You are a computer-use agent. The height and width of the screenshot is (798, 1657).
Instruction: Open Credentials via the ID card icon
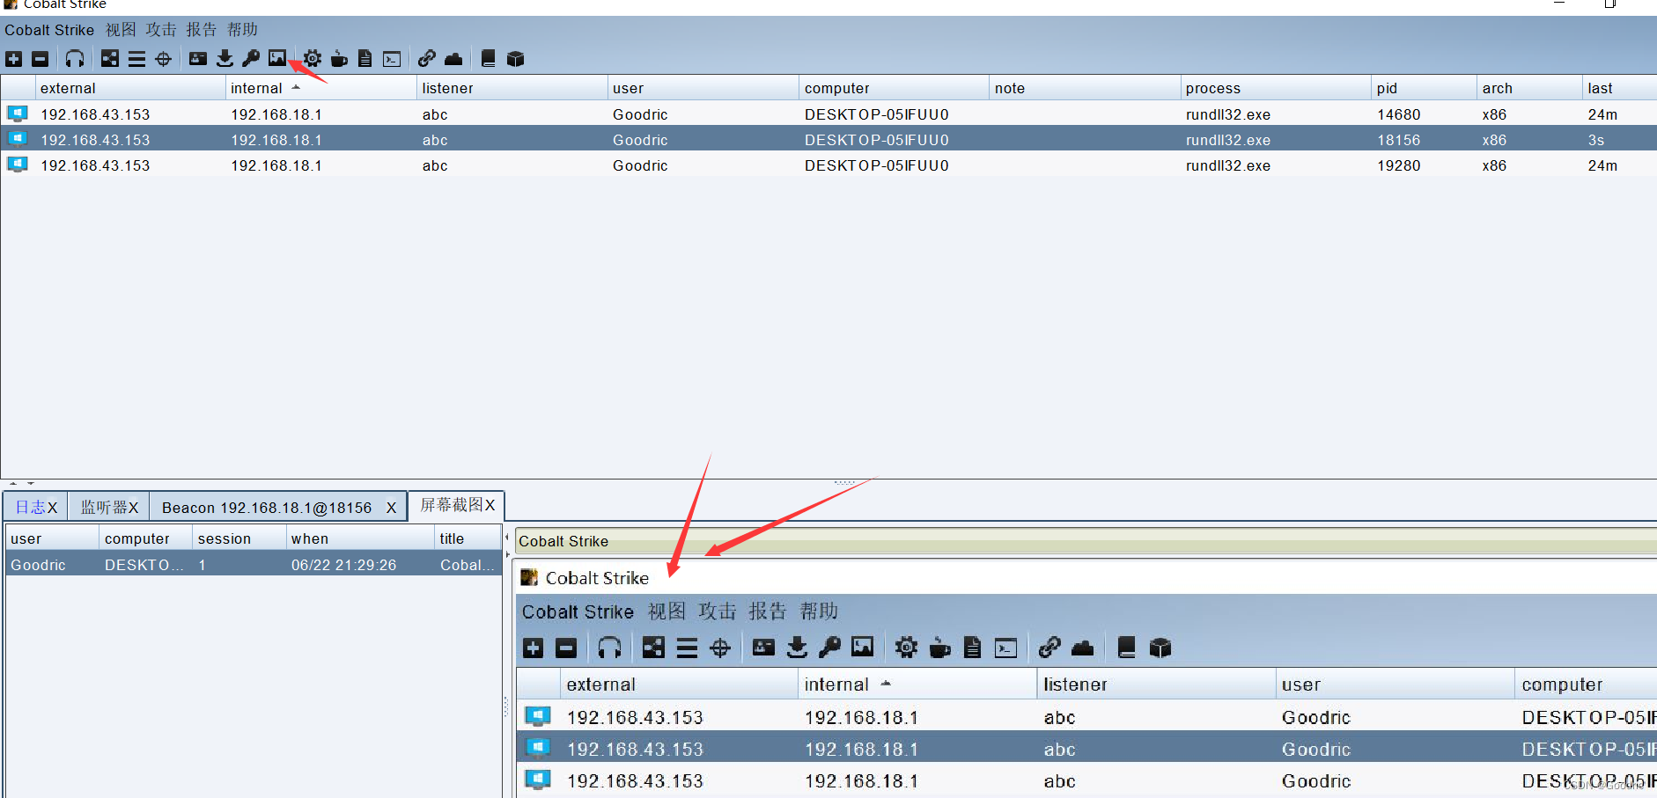click(198, 59)
